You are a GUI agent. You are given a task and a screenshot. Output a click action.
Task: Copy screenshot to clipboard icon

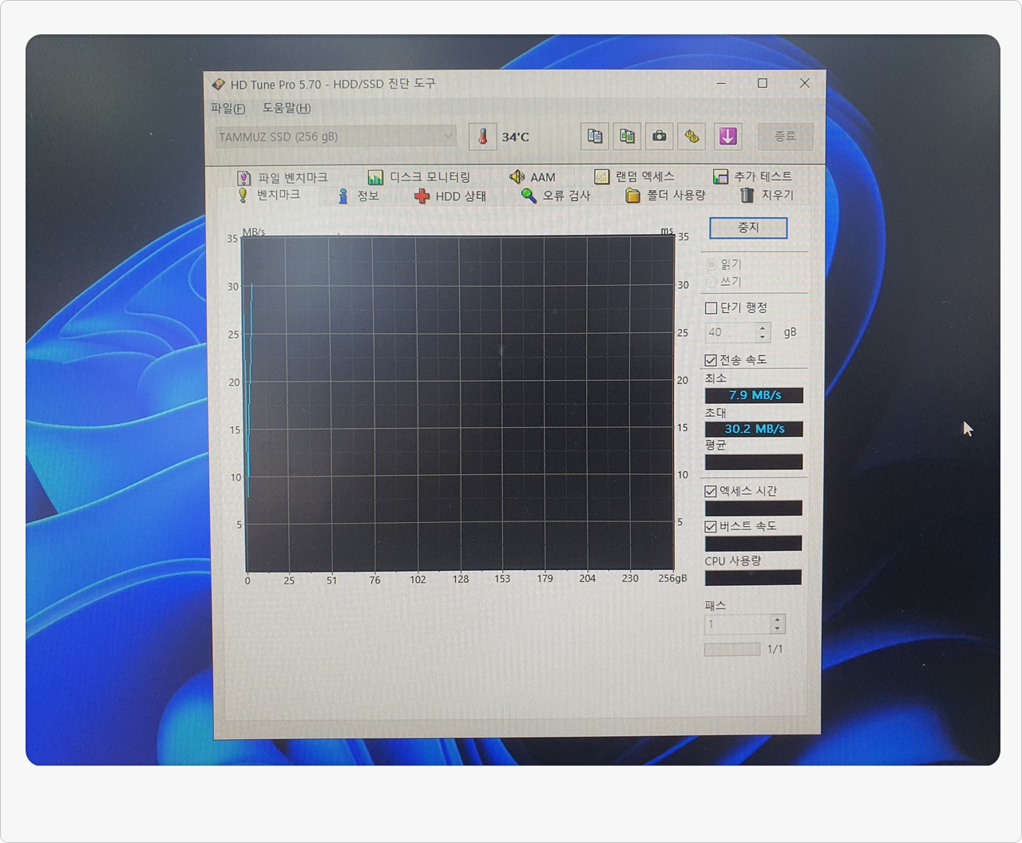pyautogui.click(x=627, y=137)
